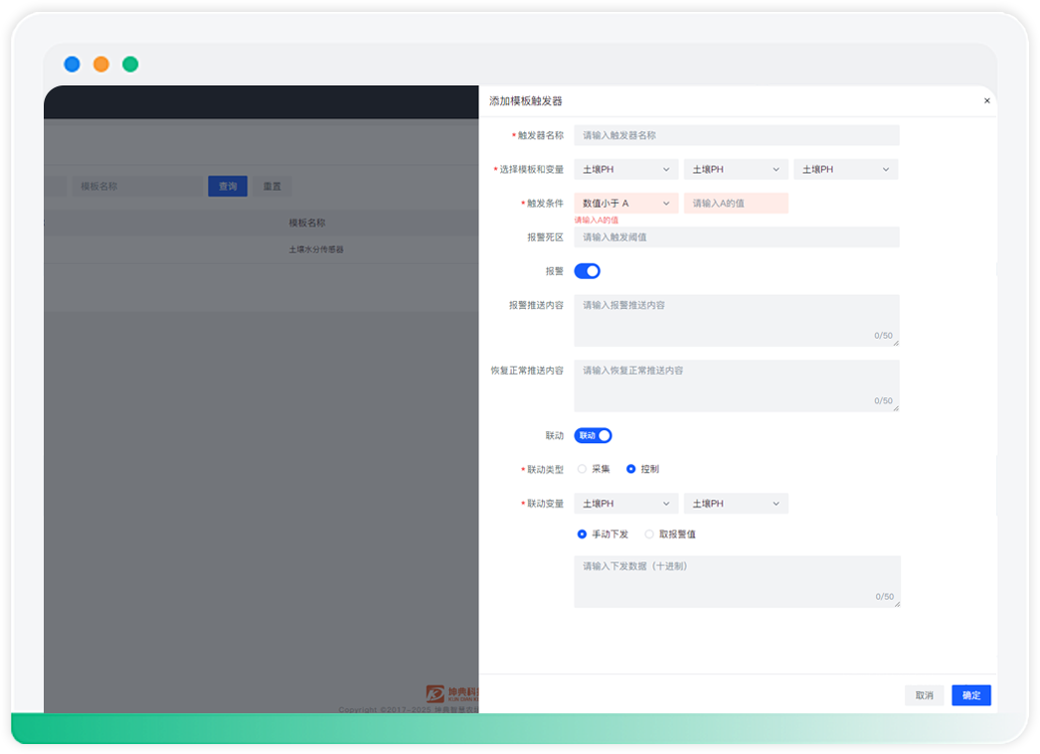Viewport: 1040px width, 754px height.
Task: Click the 取消 button
Action: click(924, 695)
